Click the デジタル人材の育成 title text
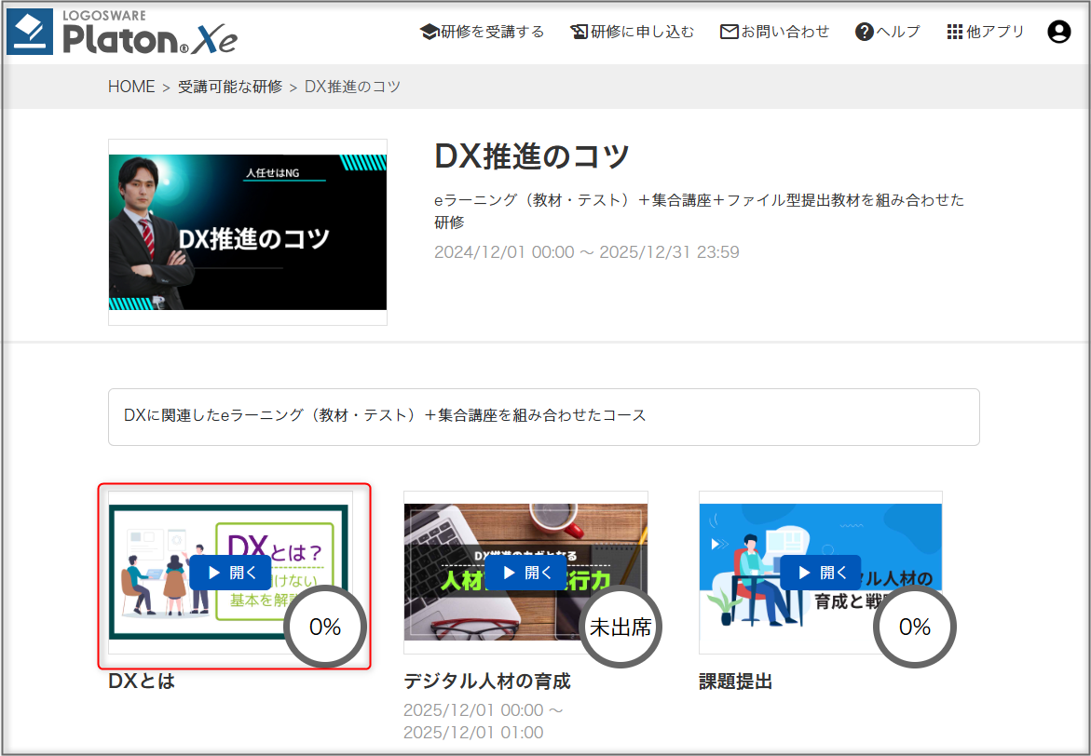 pos(487,681)
